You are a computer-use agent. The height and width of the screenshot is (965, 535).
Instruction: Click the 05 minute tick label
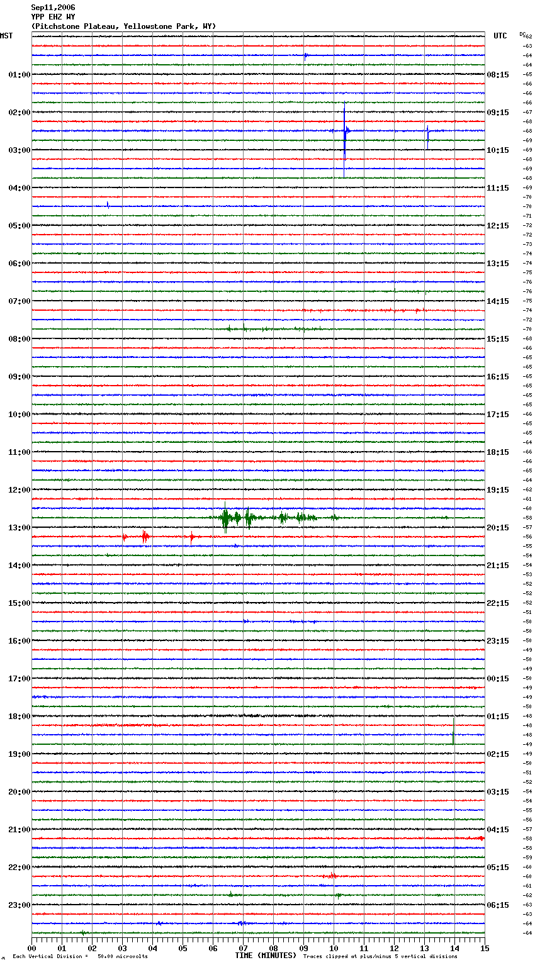click(183, 948)
